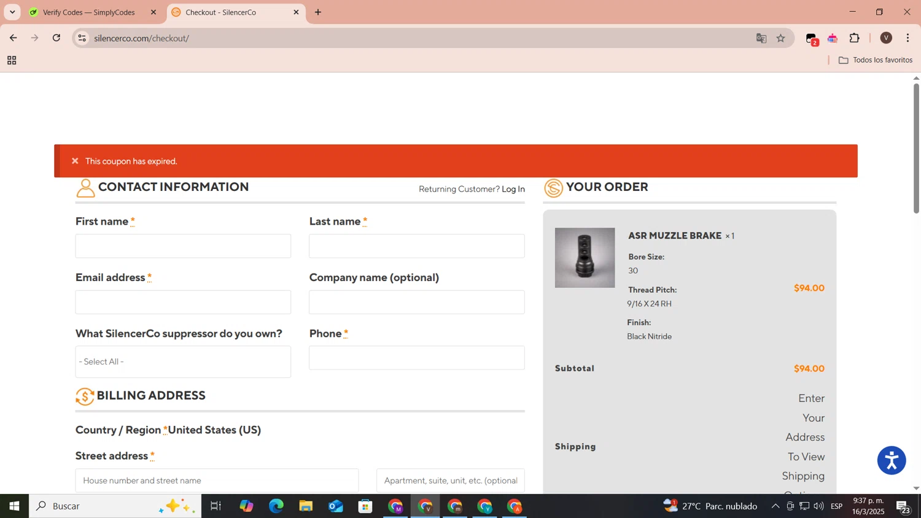Switch ESP keyboard language indicator
The image size is (921, 518).
[x=837, y=506]
